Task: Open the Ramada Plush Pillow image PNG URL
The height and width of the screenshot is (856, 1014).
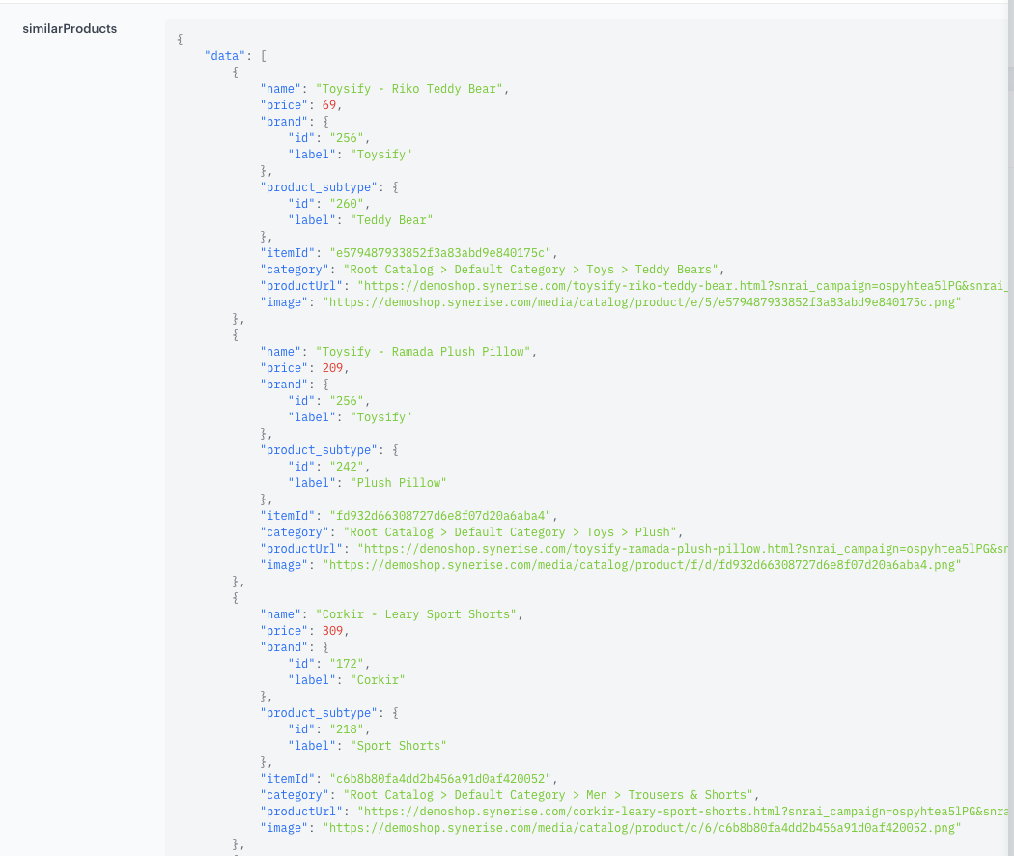Action: pos(642,565)
